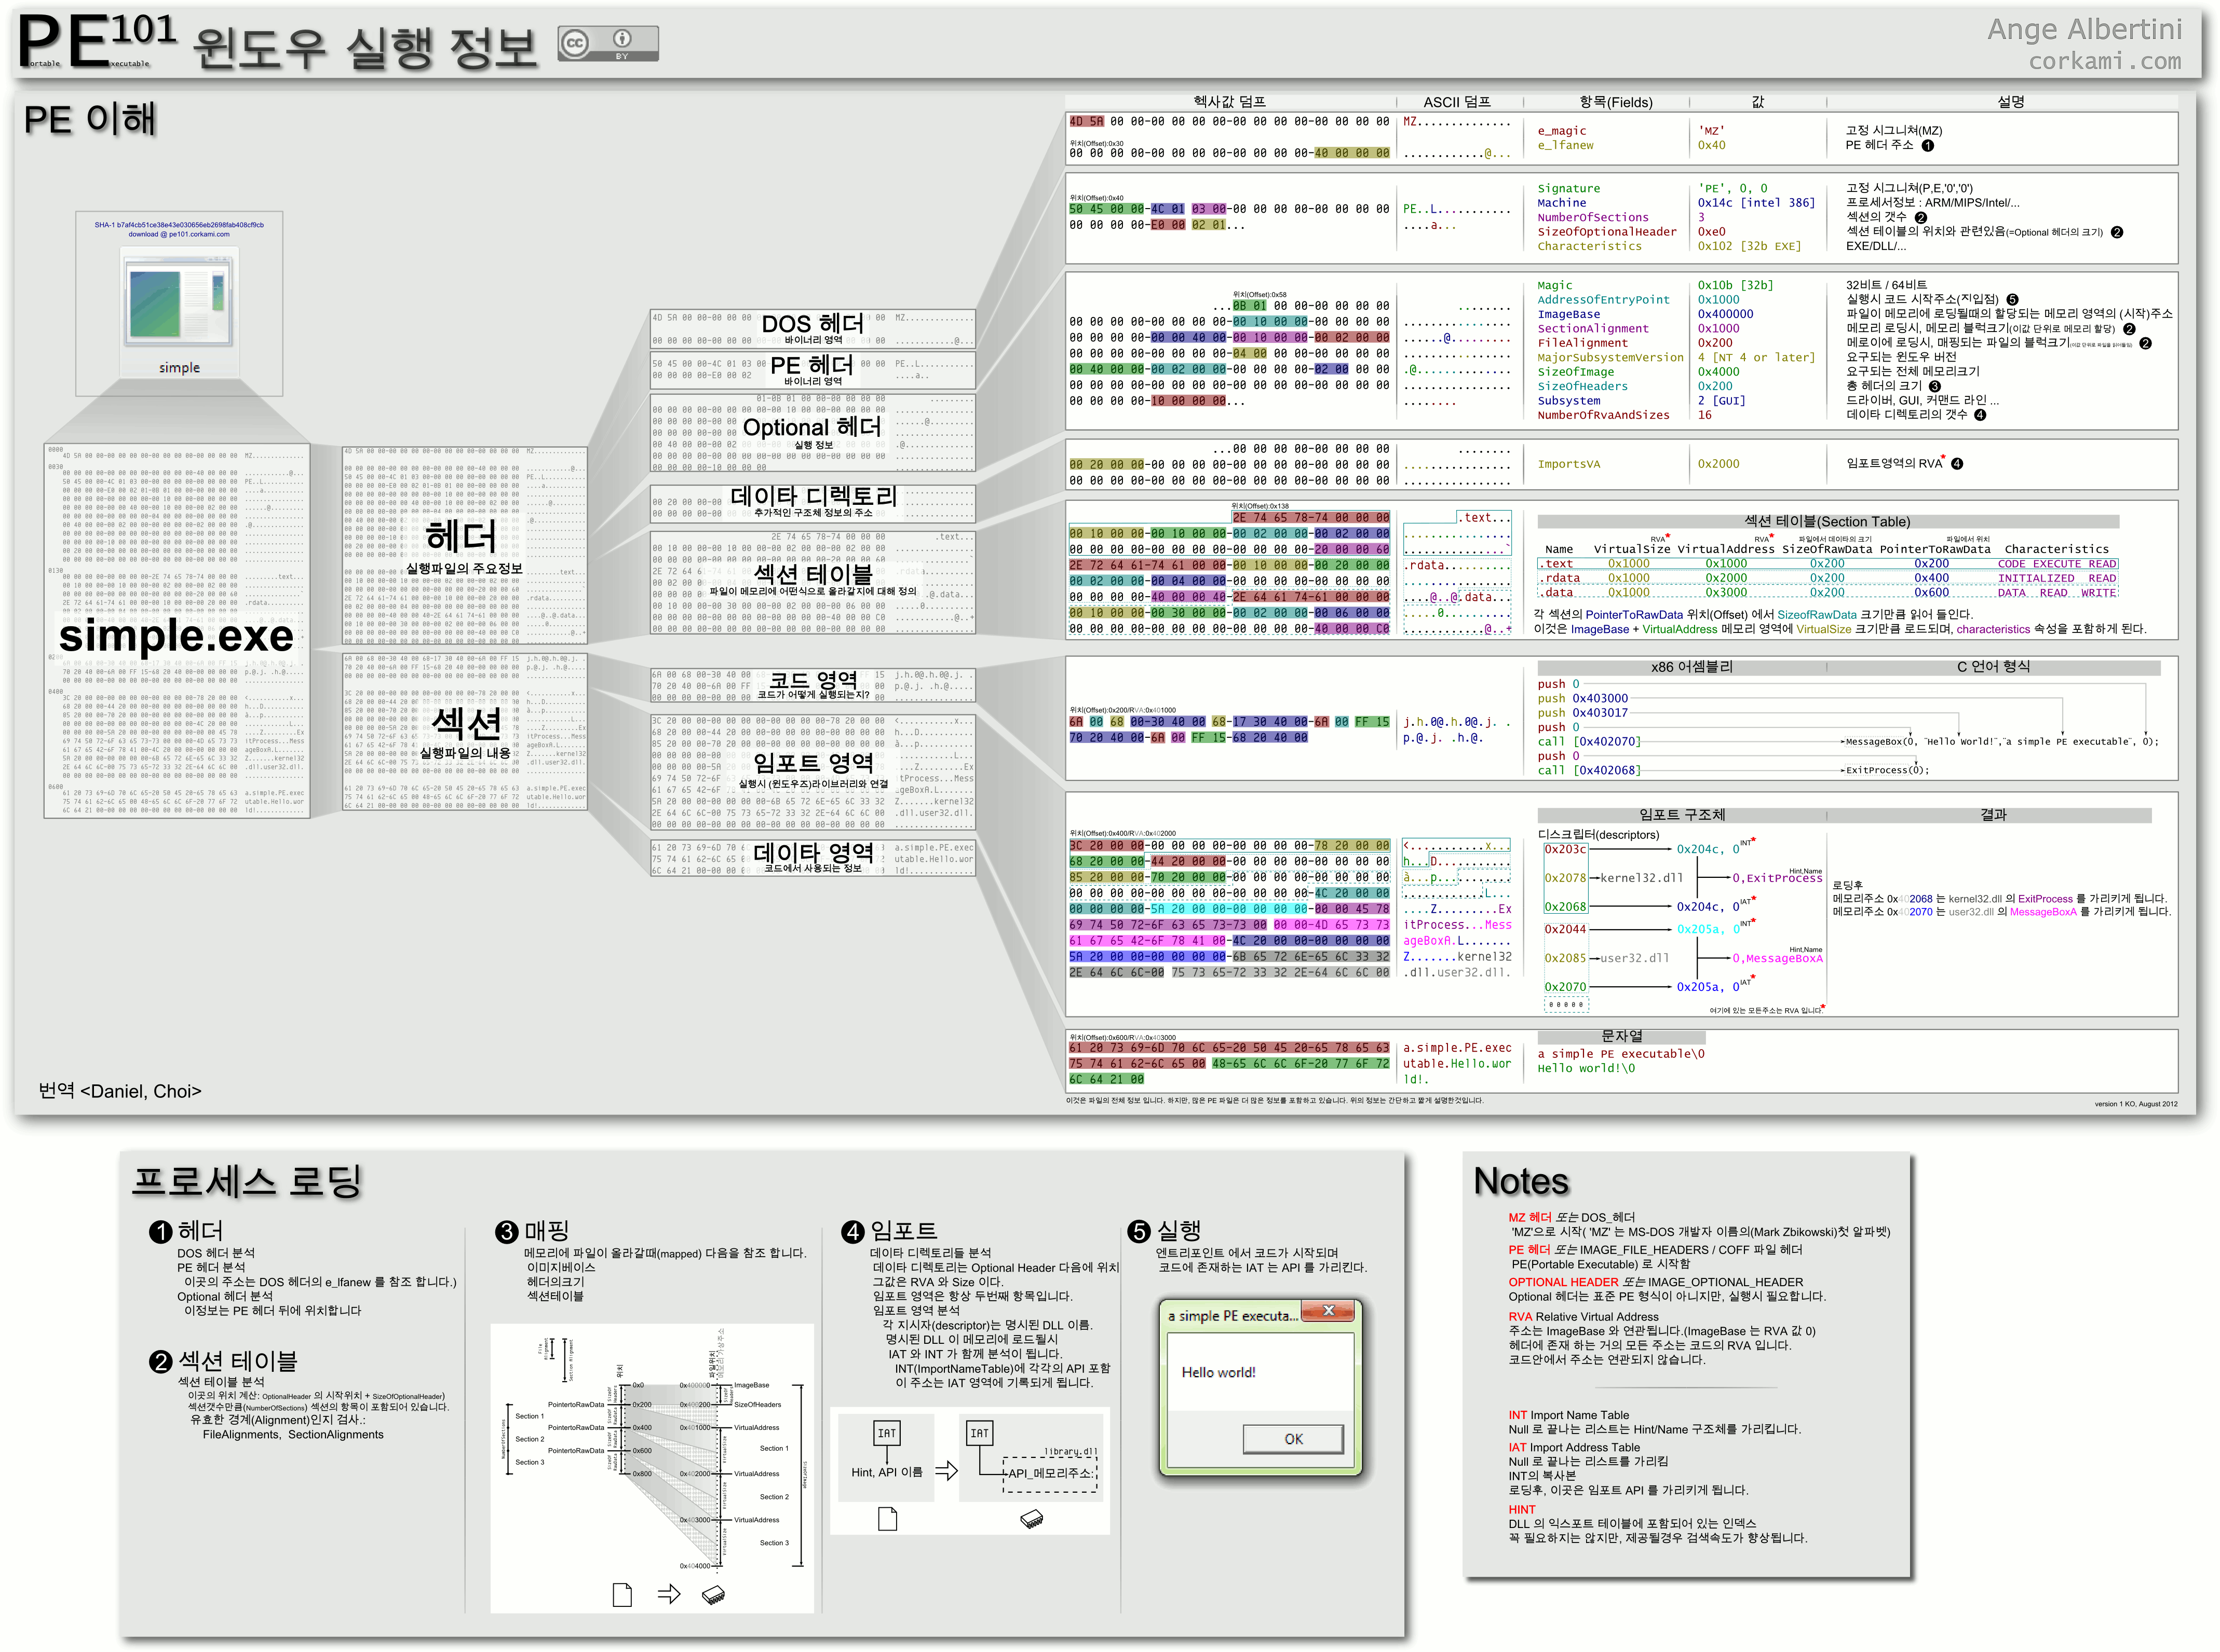Click arrow icon beneath the mapping diagram

668,1594
